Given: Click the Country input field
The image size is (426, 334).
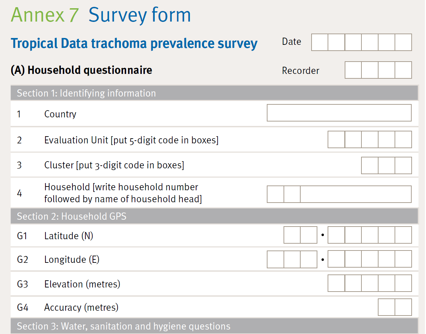Looking at the screenshot, I should 339,113.
